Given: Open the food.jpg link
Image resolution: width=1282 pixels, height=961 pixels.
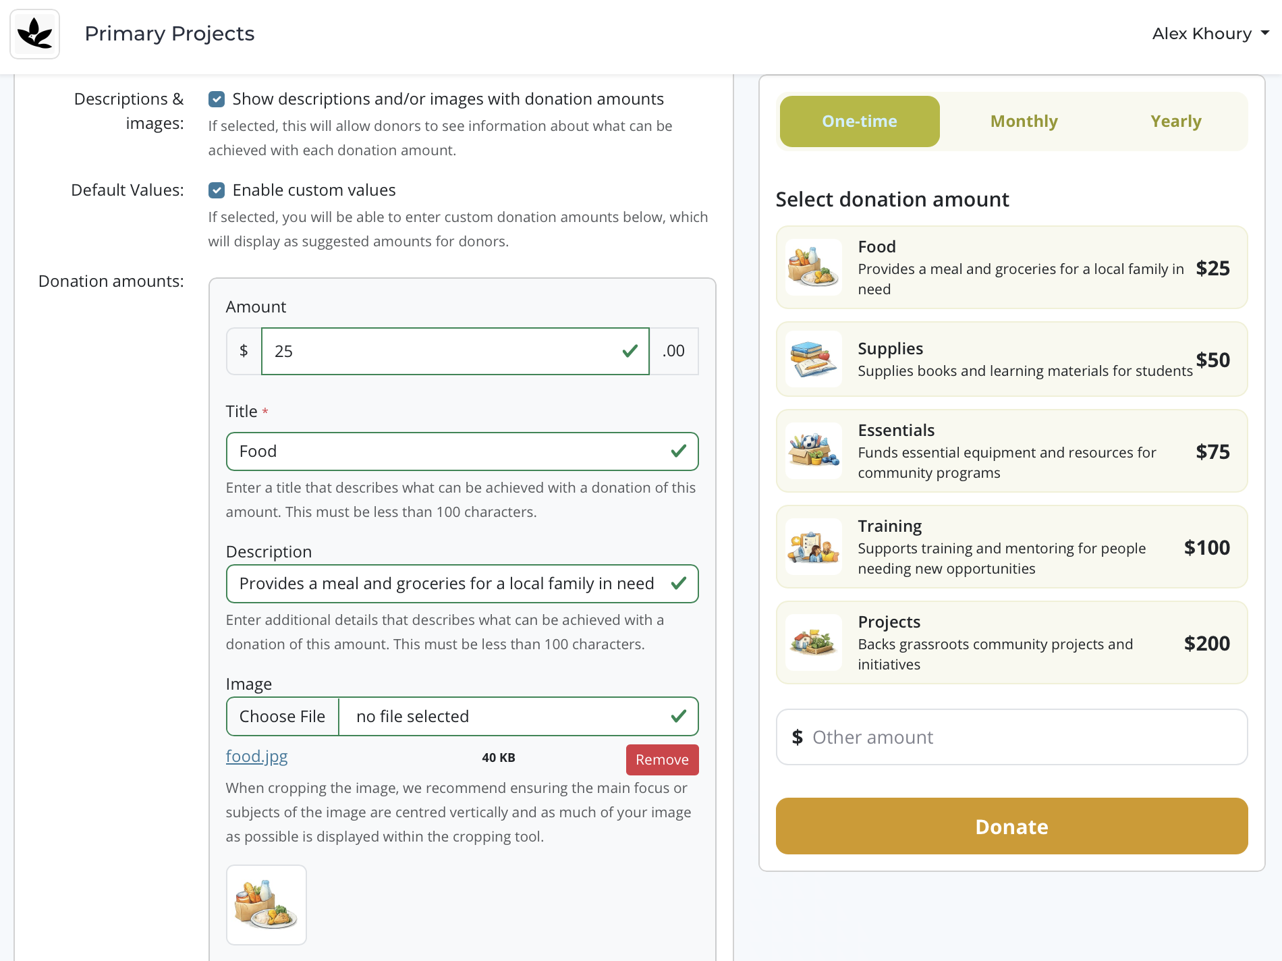Looking at the screenshot, I should click(x=256, y=757).
